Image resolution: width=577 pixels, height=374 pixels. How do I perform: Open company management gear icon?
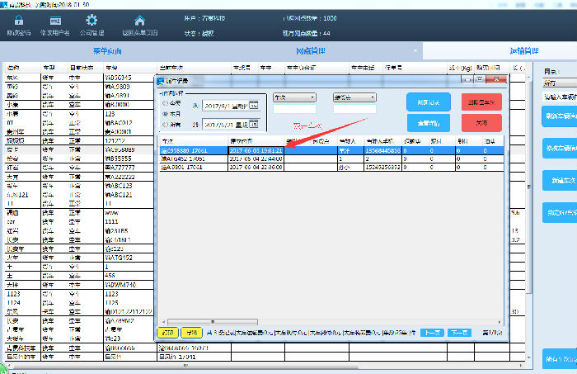pos(91,20)
